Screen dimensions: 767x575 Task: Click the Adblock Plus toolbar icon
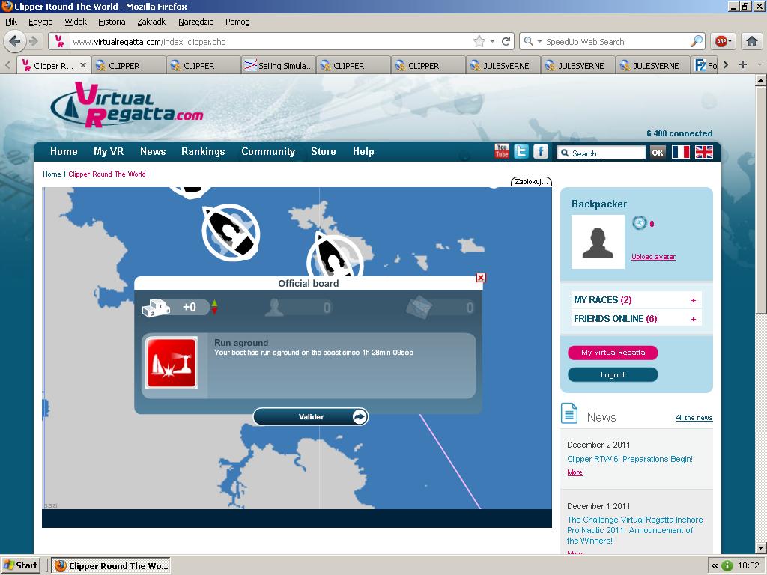coord(721,41)
